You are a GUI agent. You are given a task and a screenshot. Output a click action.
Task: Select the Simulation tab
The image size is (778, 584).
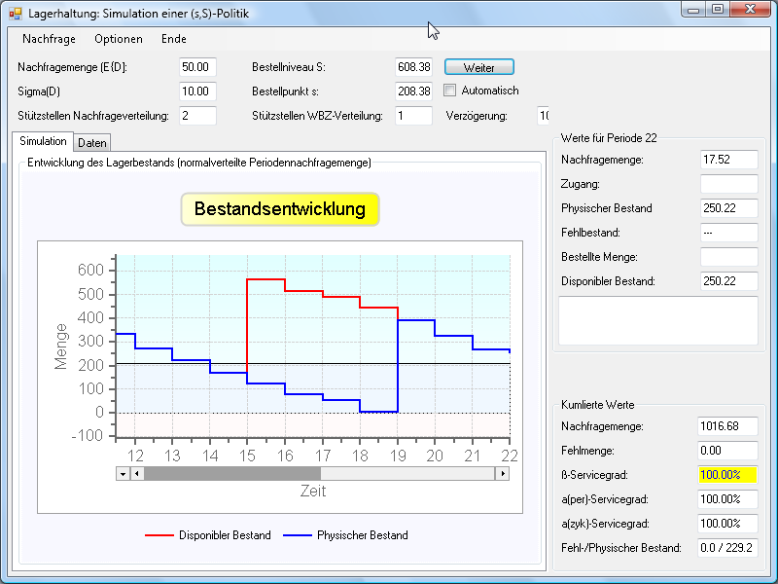(x=43, y=142)
